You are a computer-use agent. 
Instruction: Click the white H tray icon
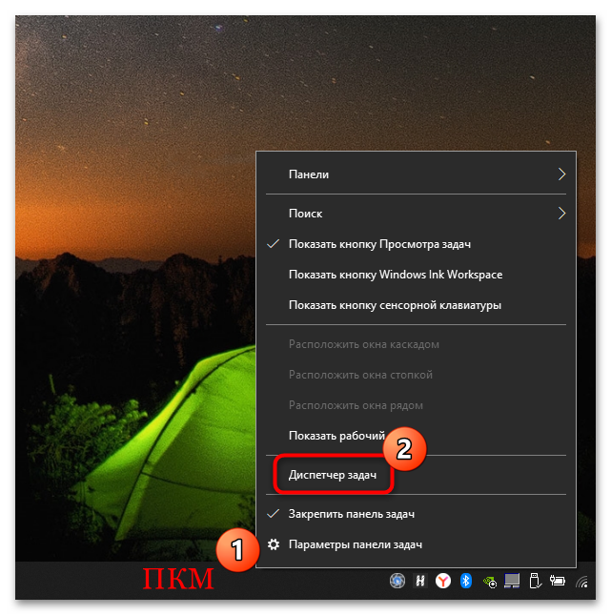point(420,580)
